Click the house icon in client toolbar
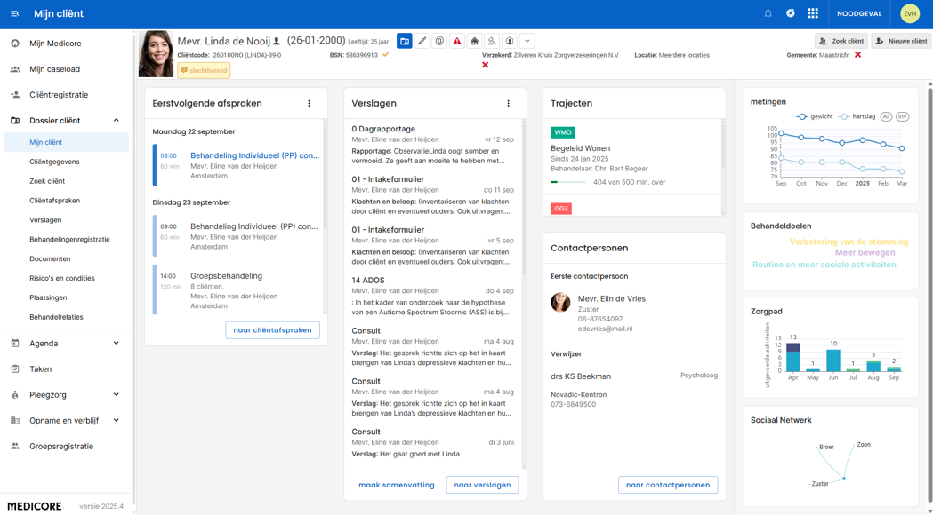Image resolution: width=933 pixels, height=515 pixels. click(x=474, y=41)
